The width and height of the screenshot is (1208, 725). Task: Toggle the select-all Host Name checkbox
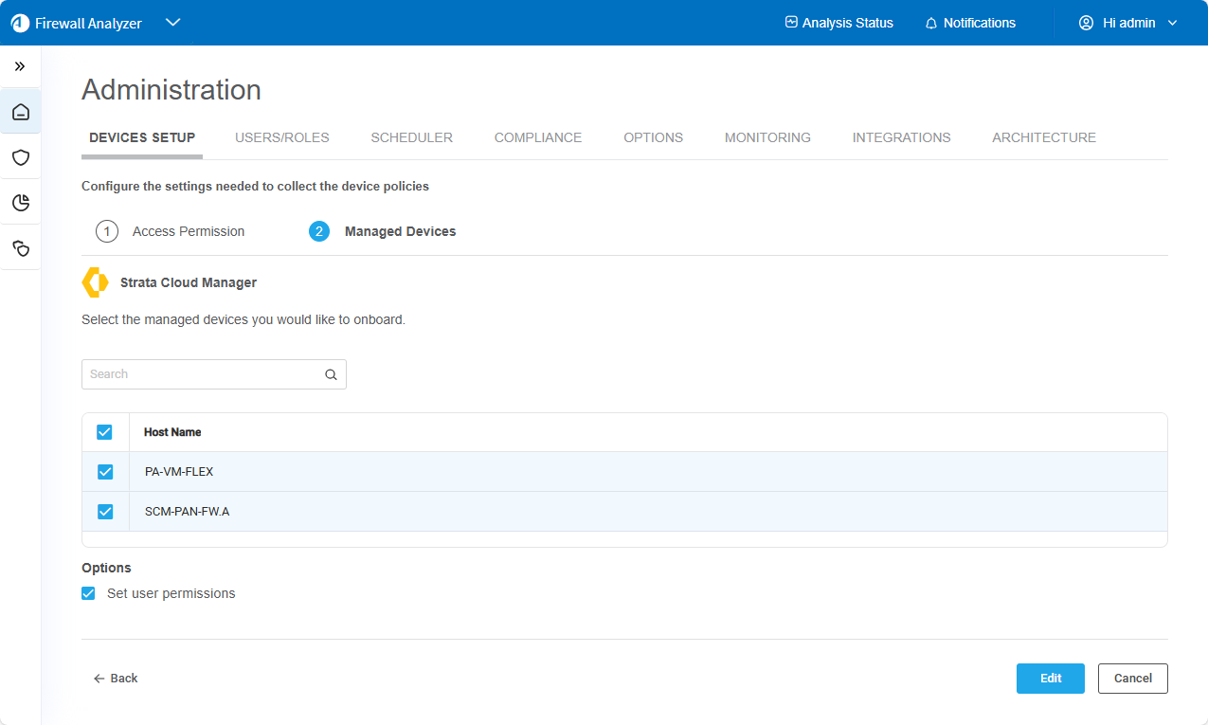click(105, 432)
